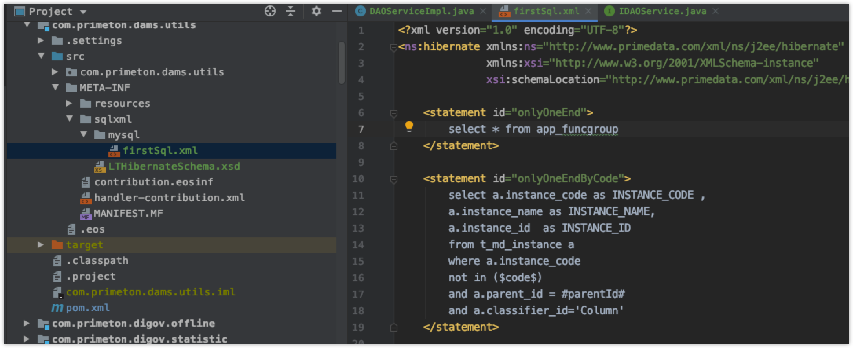Click the locate/scroll-from-source crosshair icon
The width and height of the screenshot is (853, 348).
point(270,11)
